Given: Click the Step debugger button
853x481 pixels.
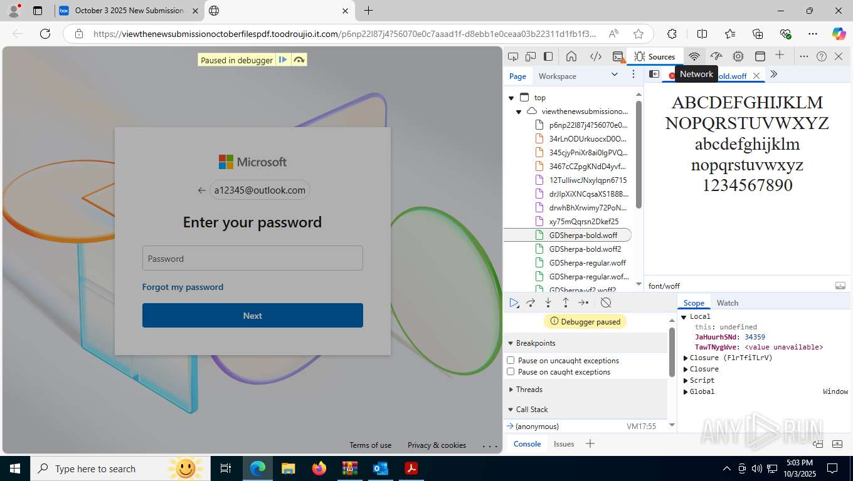Looking at the screenshot, I should 583,303.
